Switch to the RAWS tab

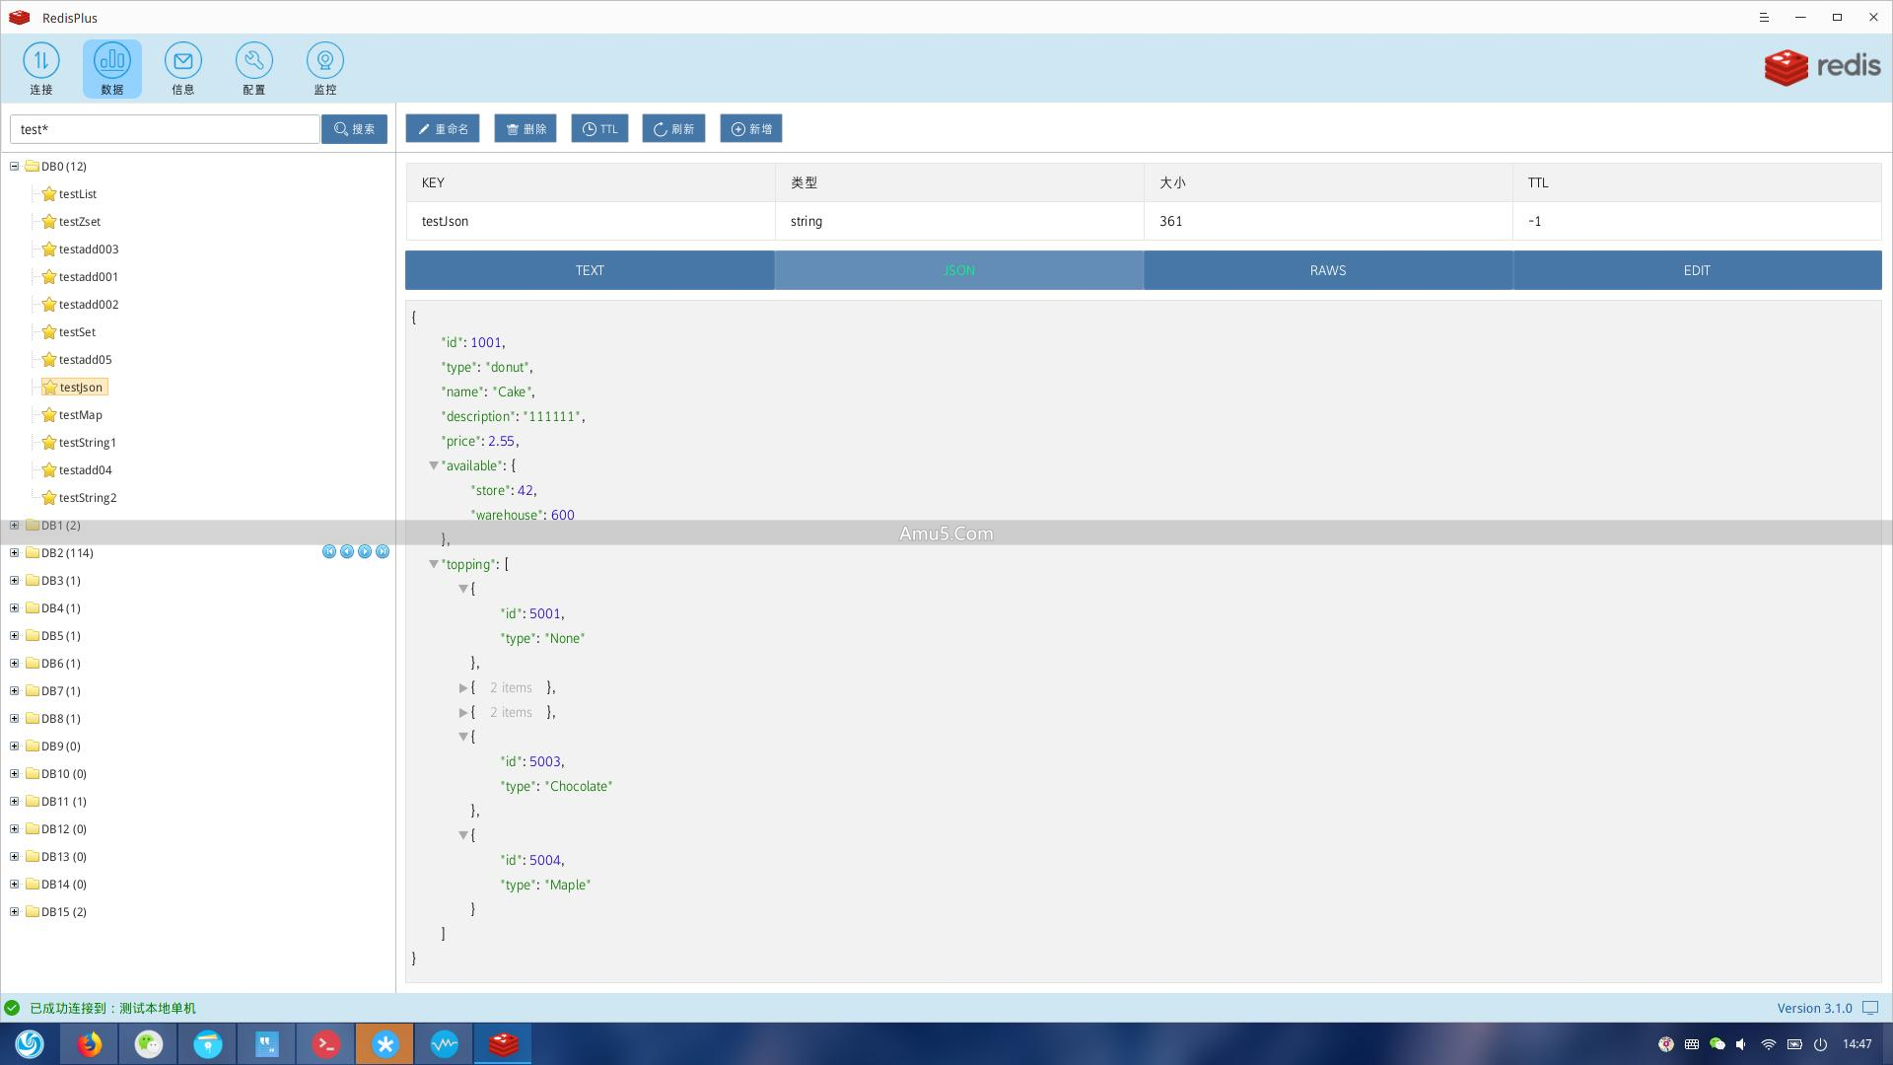(x=1327, y=270)
